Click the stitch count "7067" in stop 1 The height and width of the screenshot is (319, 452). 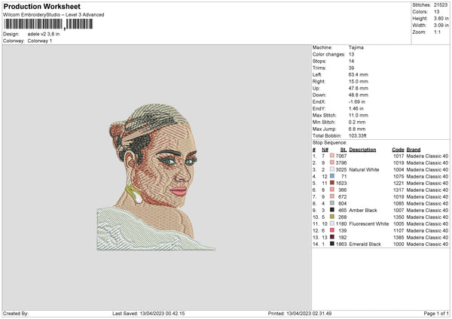pos(341,156)
